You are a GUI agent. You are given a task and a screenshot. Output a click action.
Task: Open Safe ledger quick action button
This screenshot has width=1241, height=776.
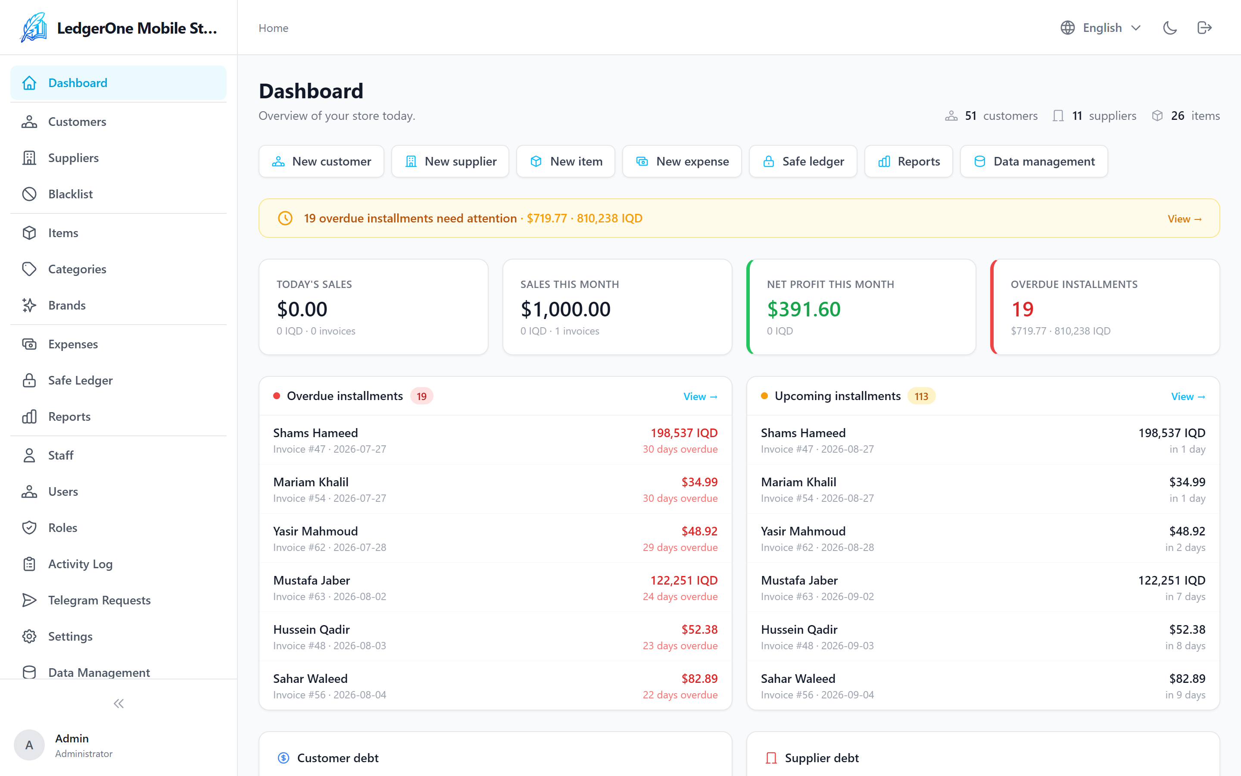(803, 161)
